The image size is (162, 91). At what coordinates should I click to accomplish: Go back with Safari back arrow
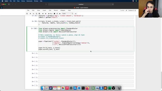coord(13,4)
